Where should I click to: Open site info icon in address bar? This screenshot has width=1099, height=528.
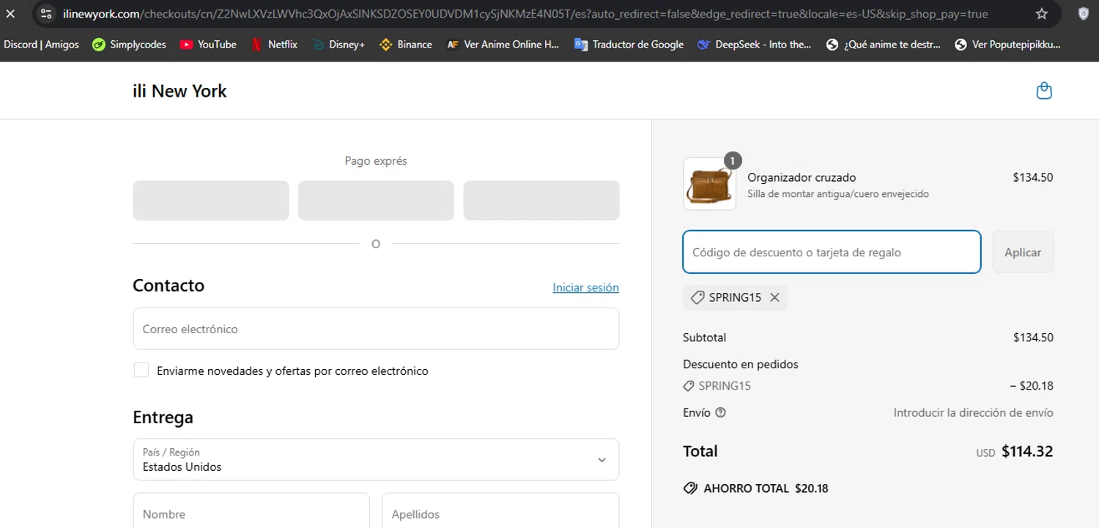pyautogui.click(x=46, y=14)
